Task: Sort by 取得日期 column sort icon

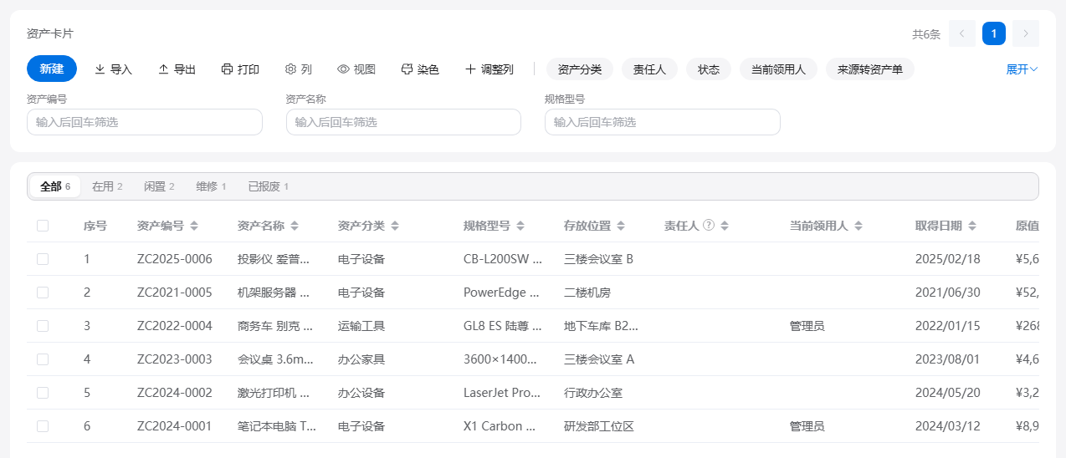Action: 972,226
